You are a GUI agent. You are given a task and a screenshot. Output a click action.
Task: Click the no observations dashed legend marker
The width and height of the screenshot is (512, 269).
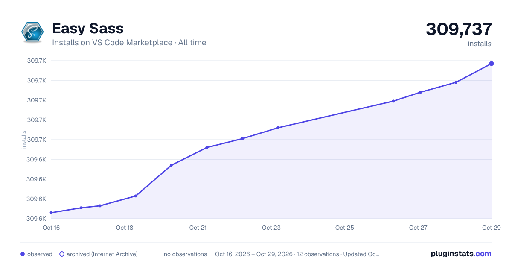(x=155, y=254)
